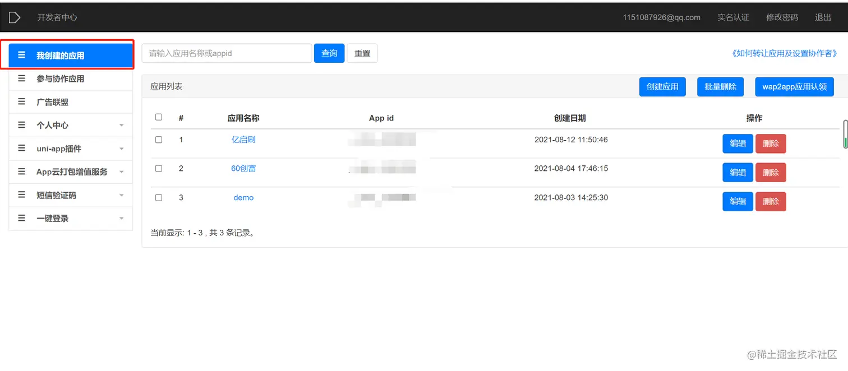This screenshot has height=371, width=848.
Task: Click the date 2021-08-12 11:50:46
Action: (571, 140)
